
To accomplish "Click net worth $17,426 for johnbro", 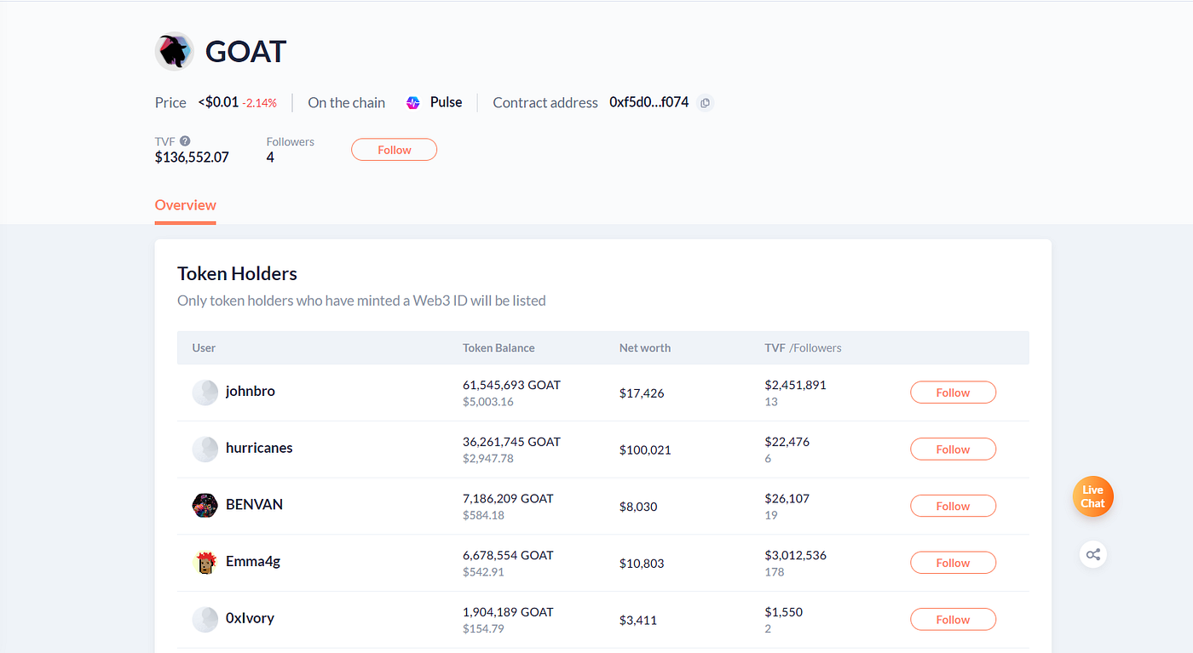I will (642, 393).
